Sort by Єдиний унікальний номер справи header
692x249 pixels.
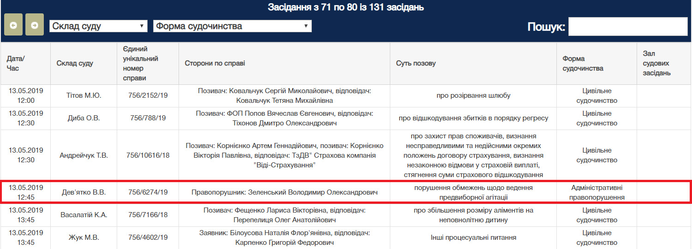tap(148, 64)
